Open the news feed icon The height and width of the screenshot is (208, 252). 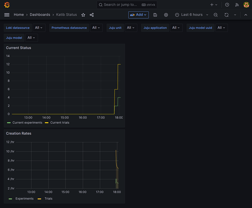pos(237,5)
